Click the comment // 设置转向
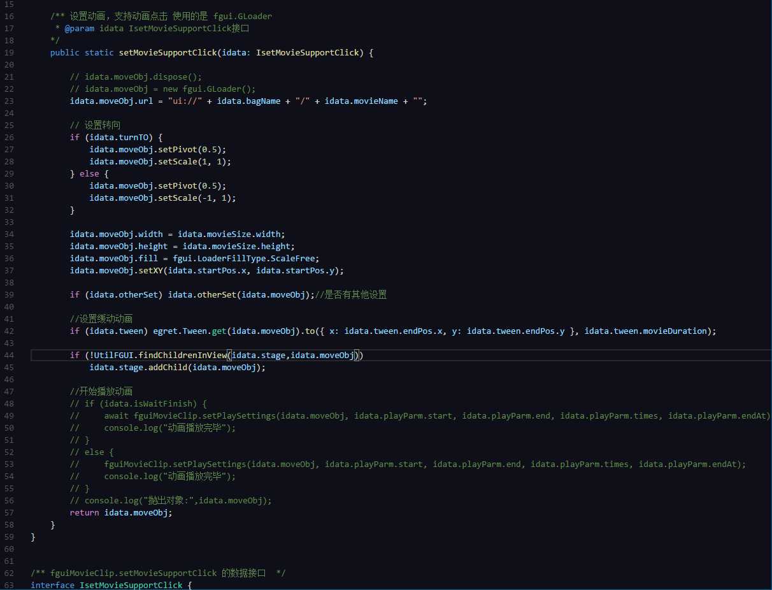Viewport: 772px width, 590px height. (x=95, y=125)
